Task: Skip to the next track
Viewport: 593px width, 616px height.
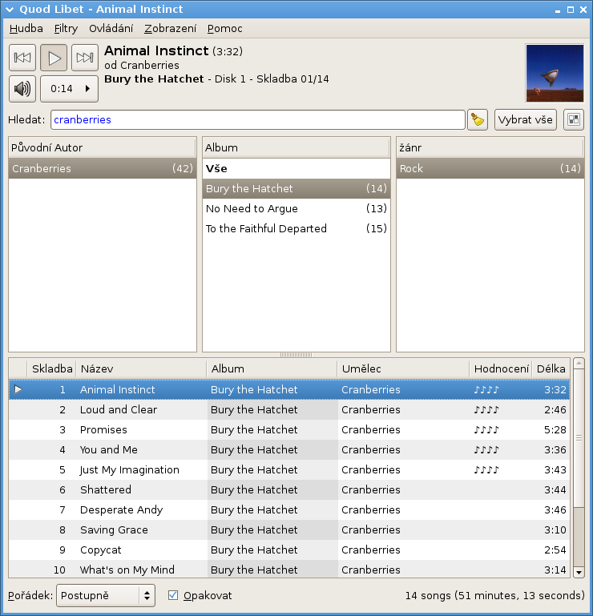Action: point(85,58)
